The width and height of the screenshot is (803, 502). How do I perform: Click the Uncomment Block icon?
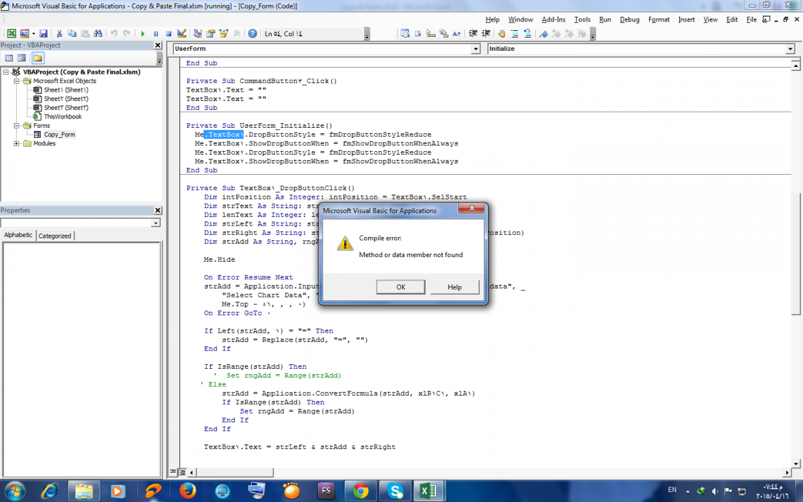(x=527, y=33)
